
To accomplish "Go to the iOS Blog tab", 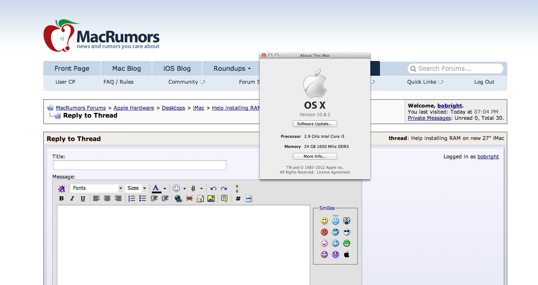I will click(177, 69).
